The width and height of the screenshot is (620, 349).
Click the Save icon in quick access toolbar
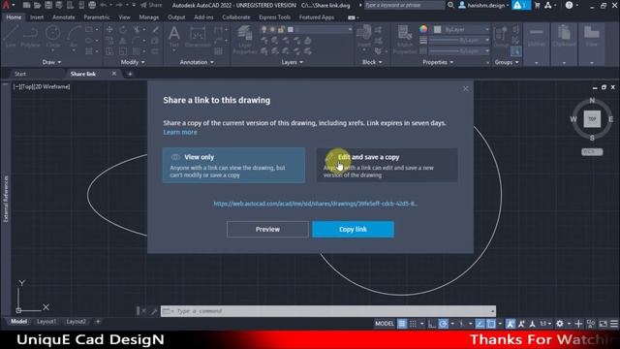pos(47,5)
